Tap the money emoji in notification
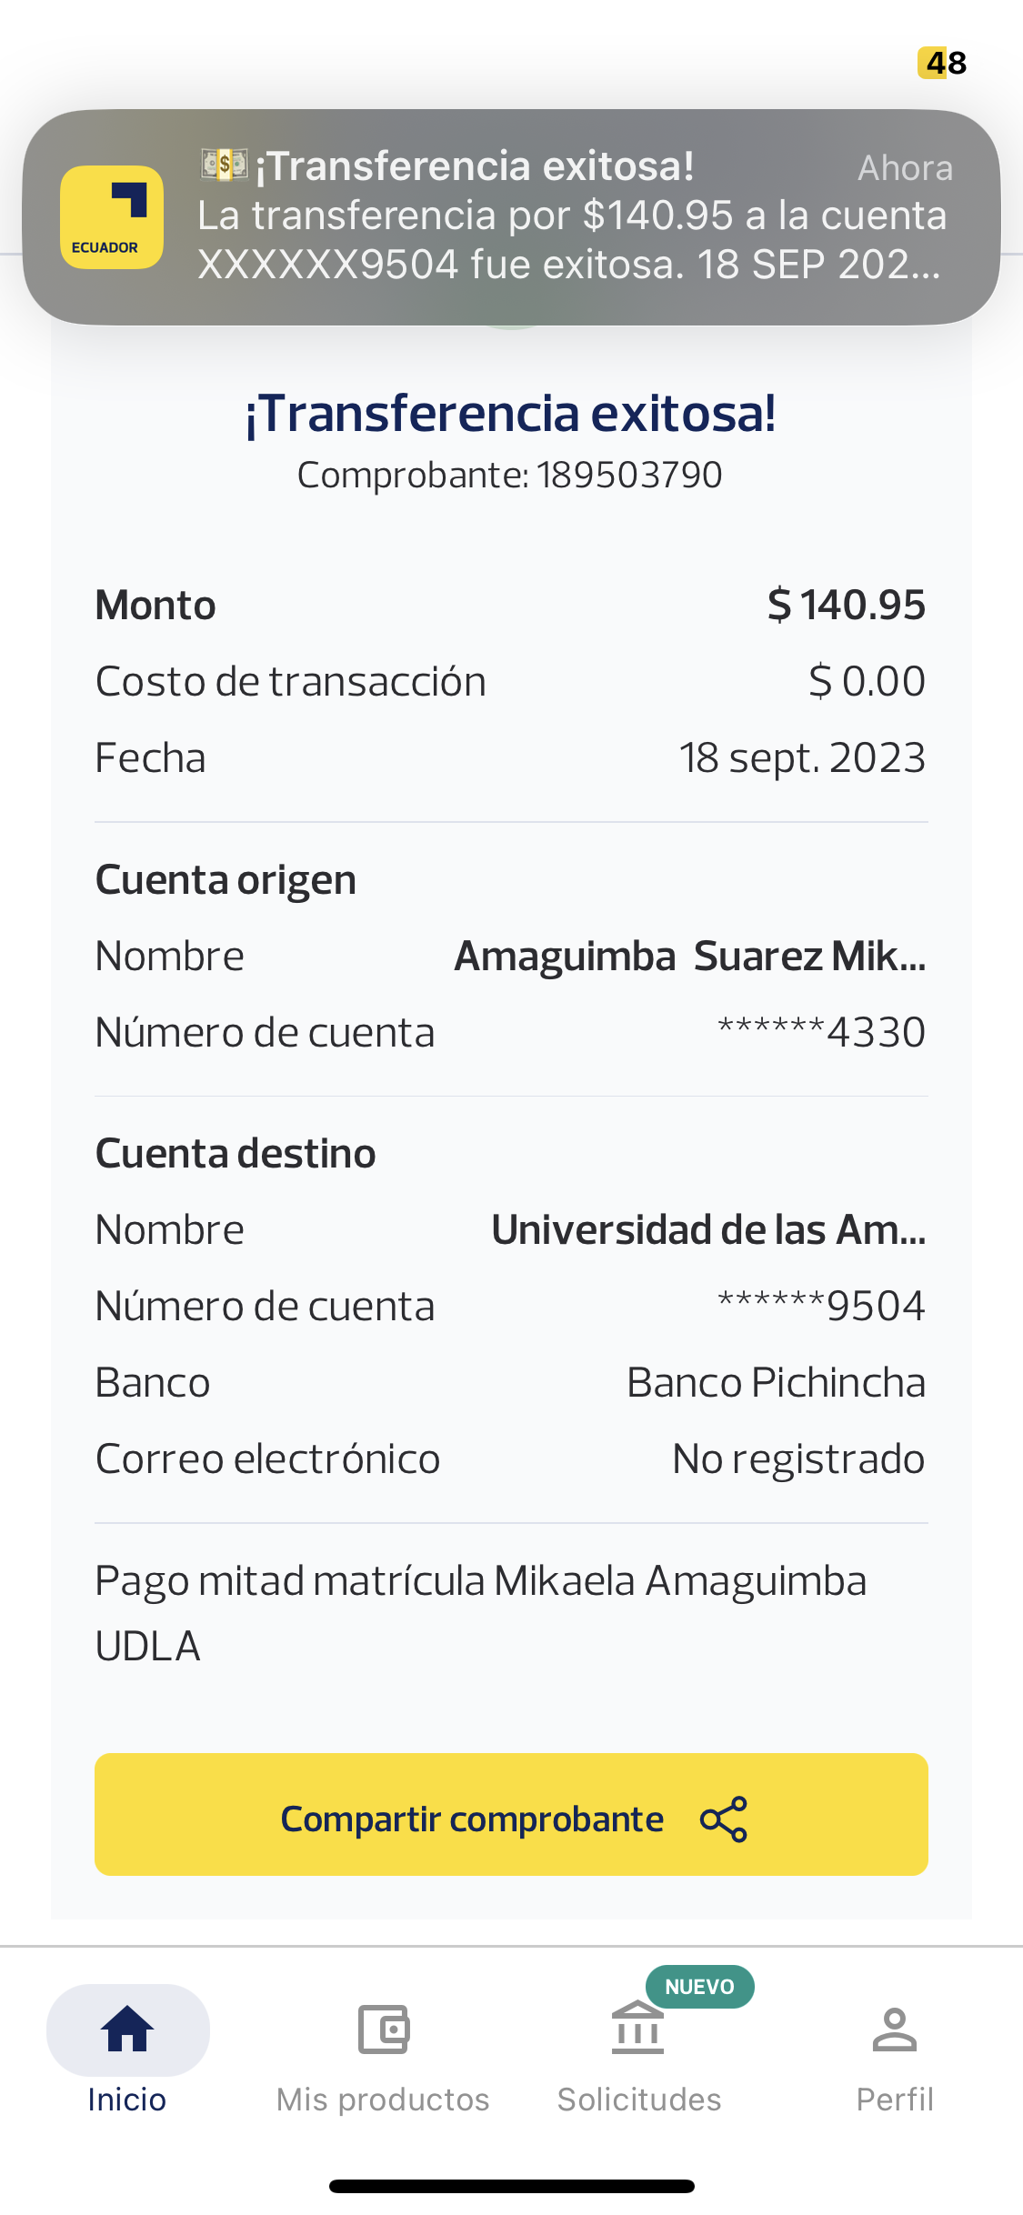The image size is (1023, 2215). pos(224,165)
